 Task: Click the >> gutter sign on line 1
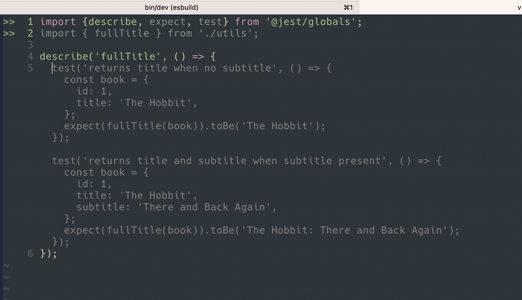pos(9,22)
